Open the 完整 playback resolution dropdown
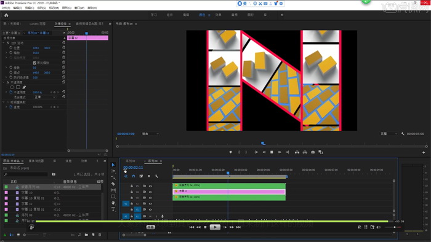 tap(389, 134)
